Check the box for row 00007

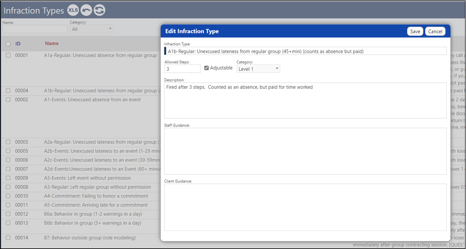coord(8,169)
